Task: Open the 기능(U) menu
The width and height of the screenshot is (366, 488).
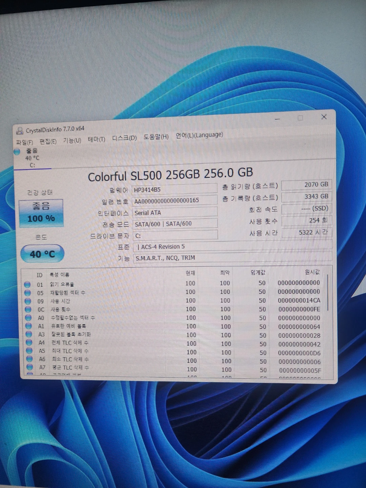Action: [72, 140]
